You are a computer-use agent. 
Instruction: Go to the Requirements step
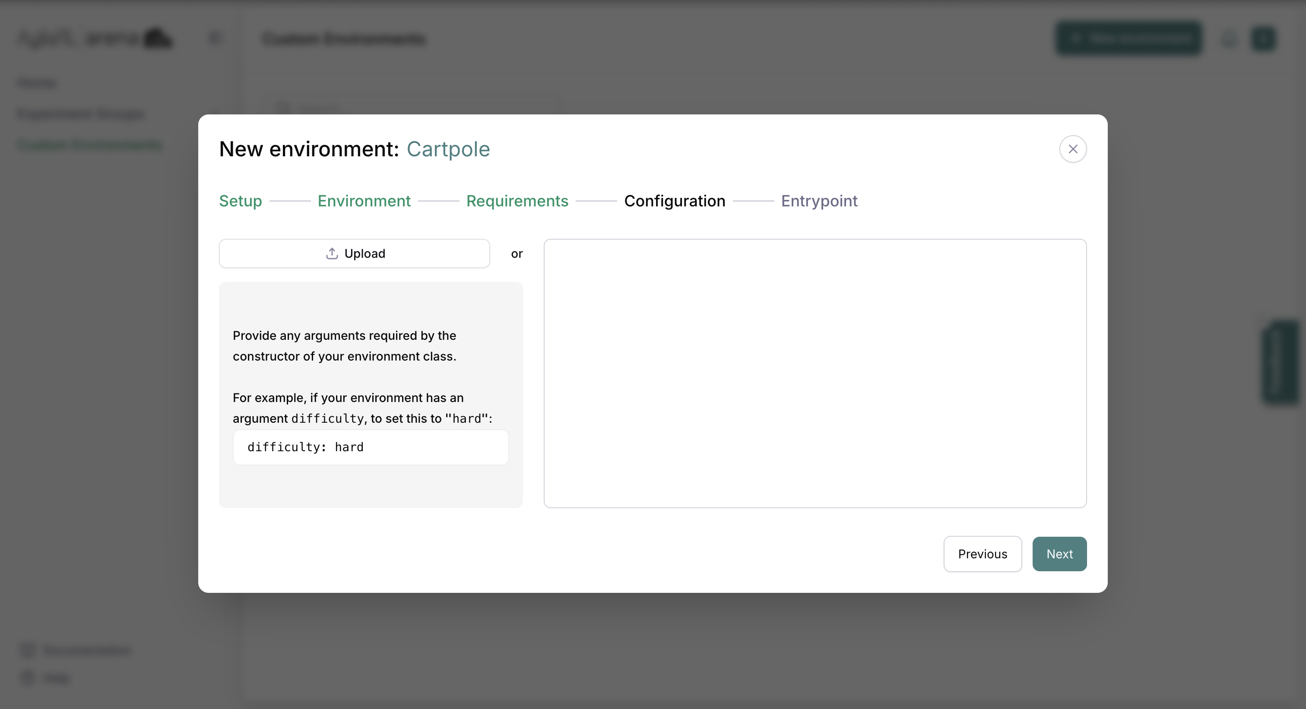pos(517,201)
